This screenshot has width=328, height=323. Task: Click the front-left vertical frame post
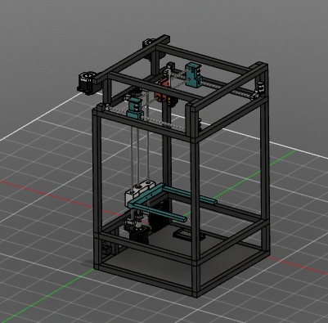[x=97, y=188]
